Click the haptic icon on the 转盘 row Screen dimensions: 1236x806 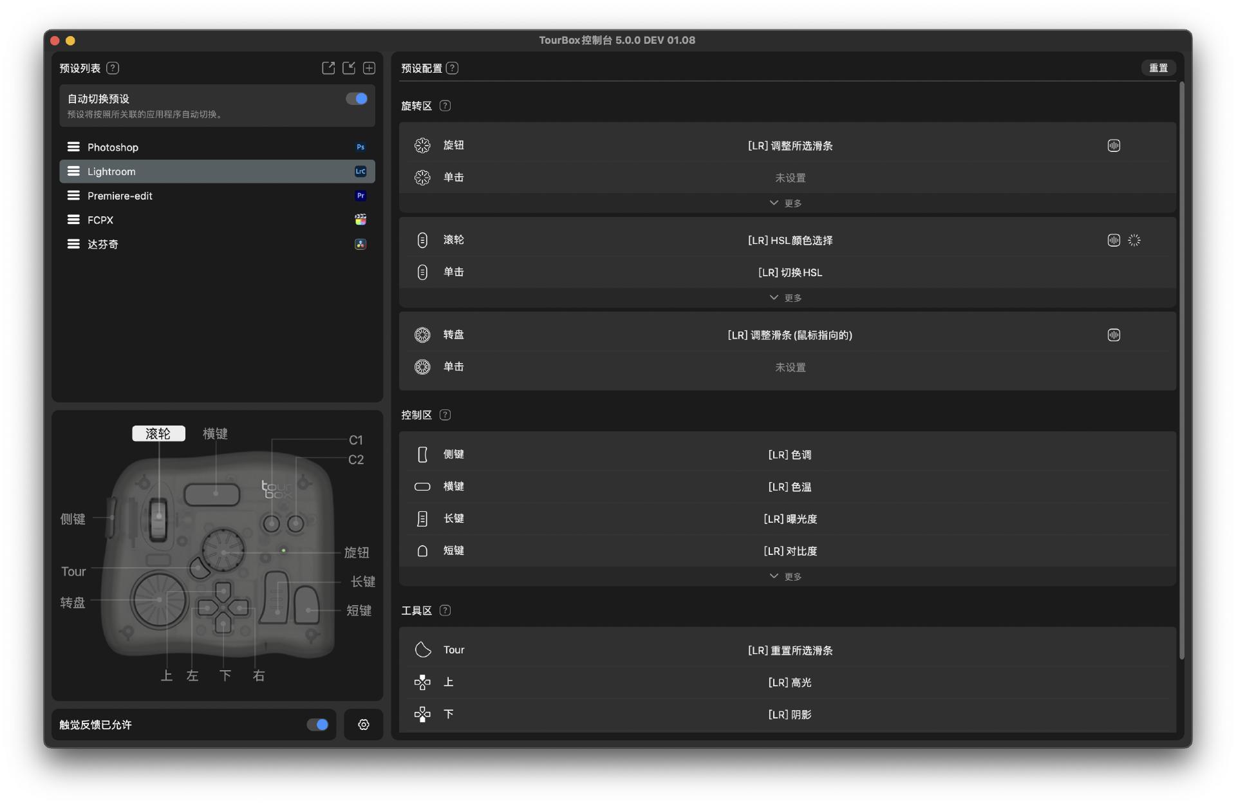coord(1114,335)
